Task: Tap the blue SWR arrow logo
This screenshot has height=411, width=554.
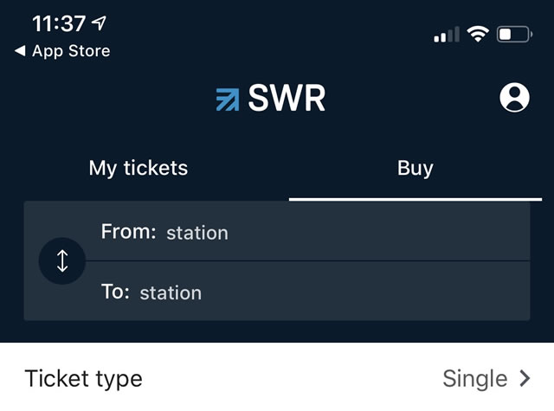Action: pyautogui.click(x=228, y=100)
